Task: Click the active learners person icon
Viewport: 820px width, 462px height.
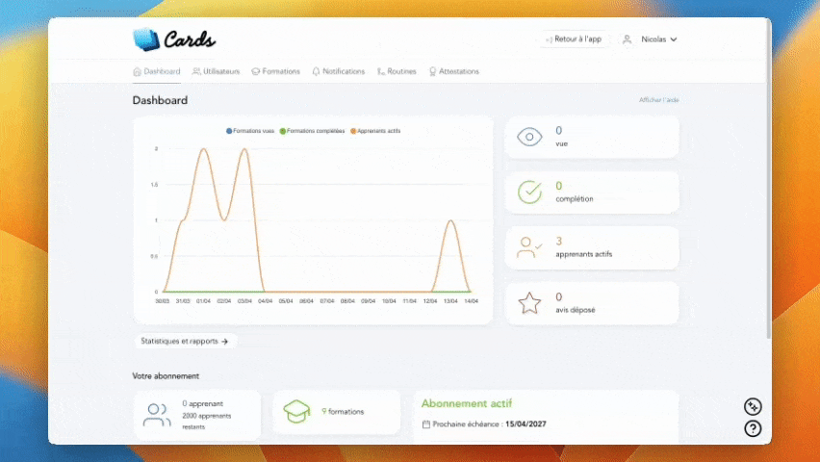Action: (529, 247)
